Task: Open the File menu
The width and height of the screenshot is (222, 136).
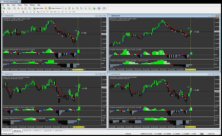Action: 3,5
